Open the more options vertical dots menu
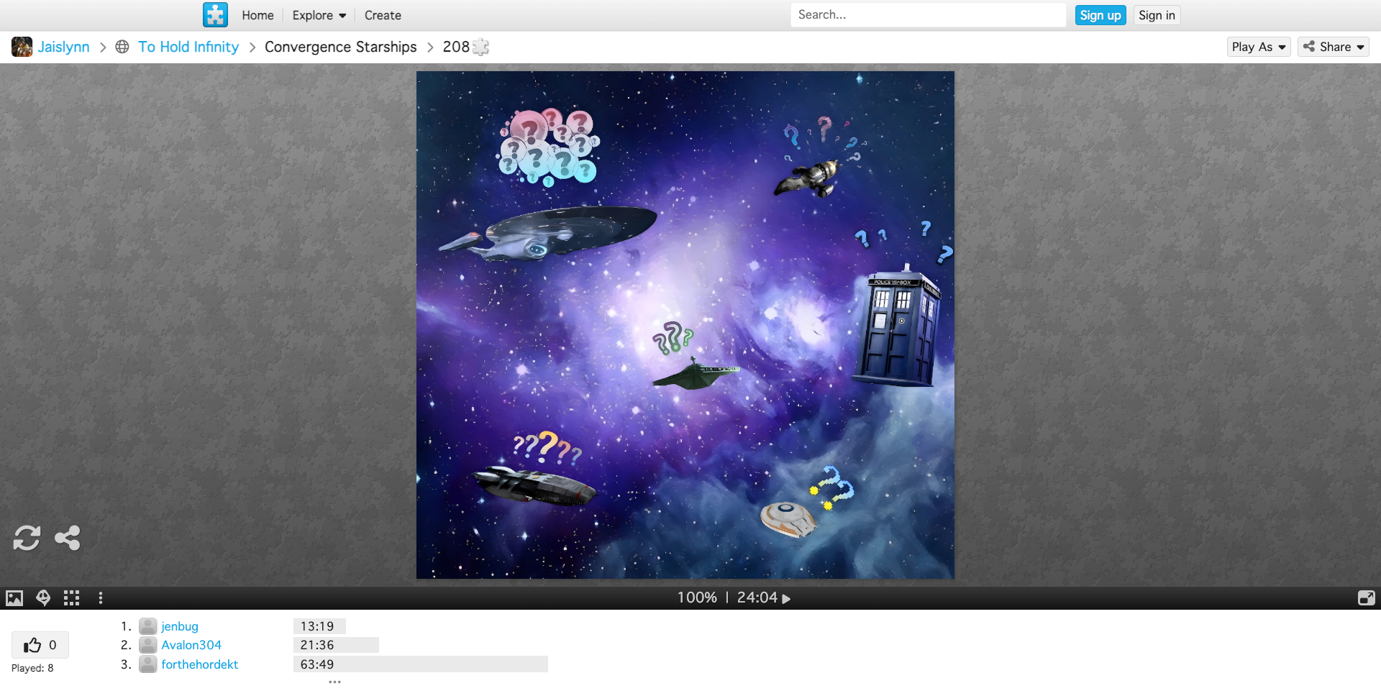The image size is (1381, 696). tap(100, 598)
